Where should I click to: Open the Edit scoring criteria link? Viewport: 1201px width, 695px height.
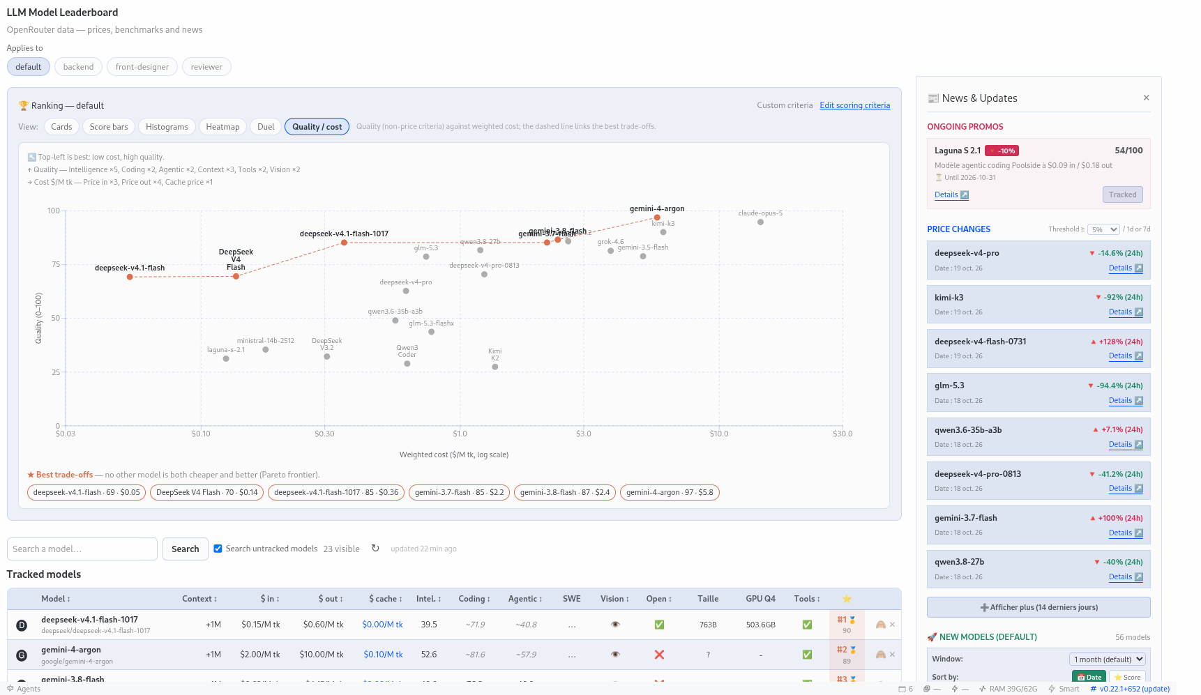(855, 105)
